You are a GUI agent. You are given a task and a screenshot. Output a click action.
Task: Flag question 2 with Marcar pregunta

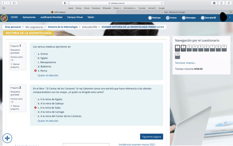coord(15,107)
